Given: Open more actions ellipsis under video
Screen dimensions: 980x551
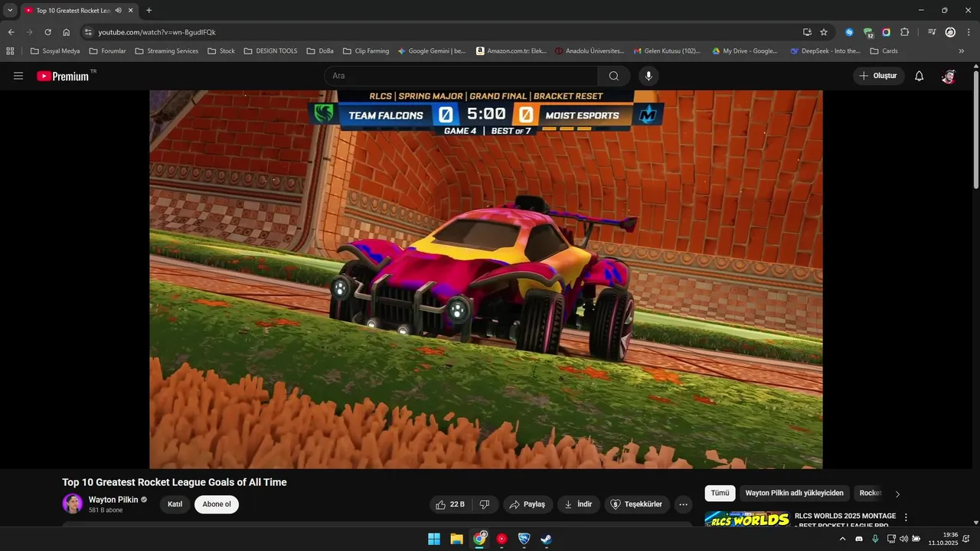Looking at the screenshot, I should [x=684, y=504].
